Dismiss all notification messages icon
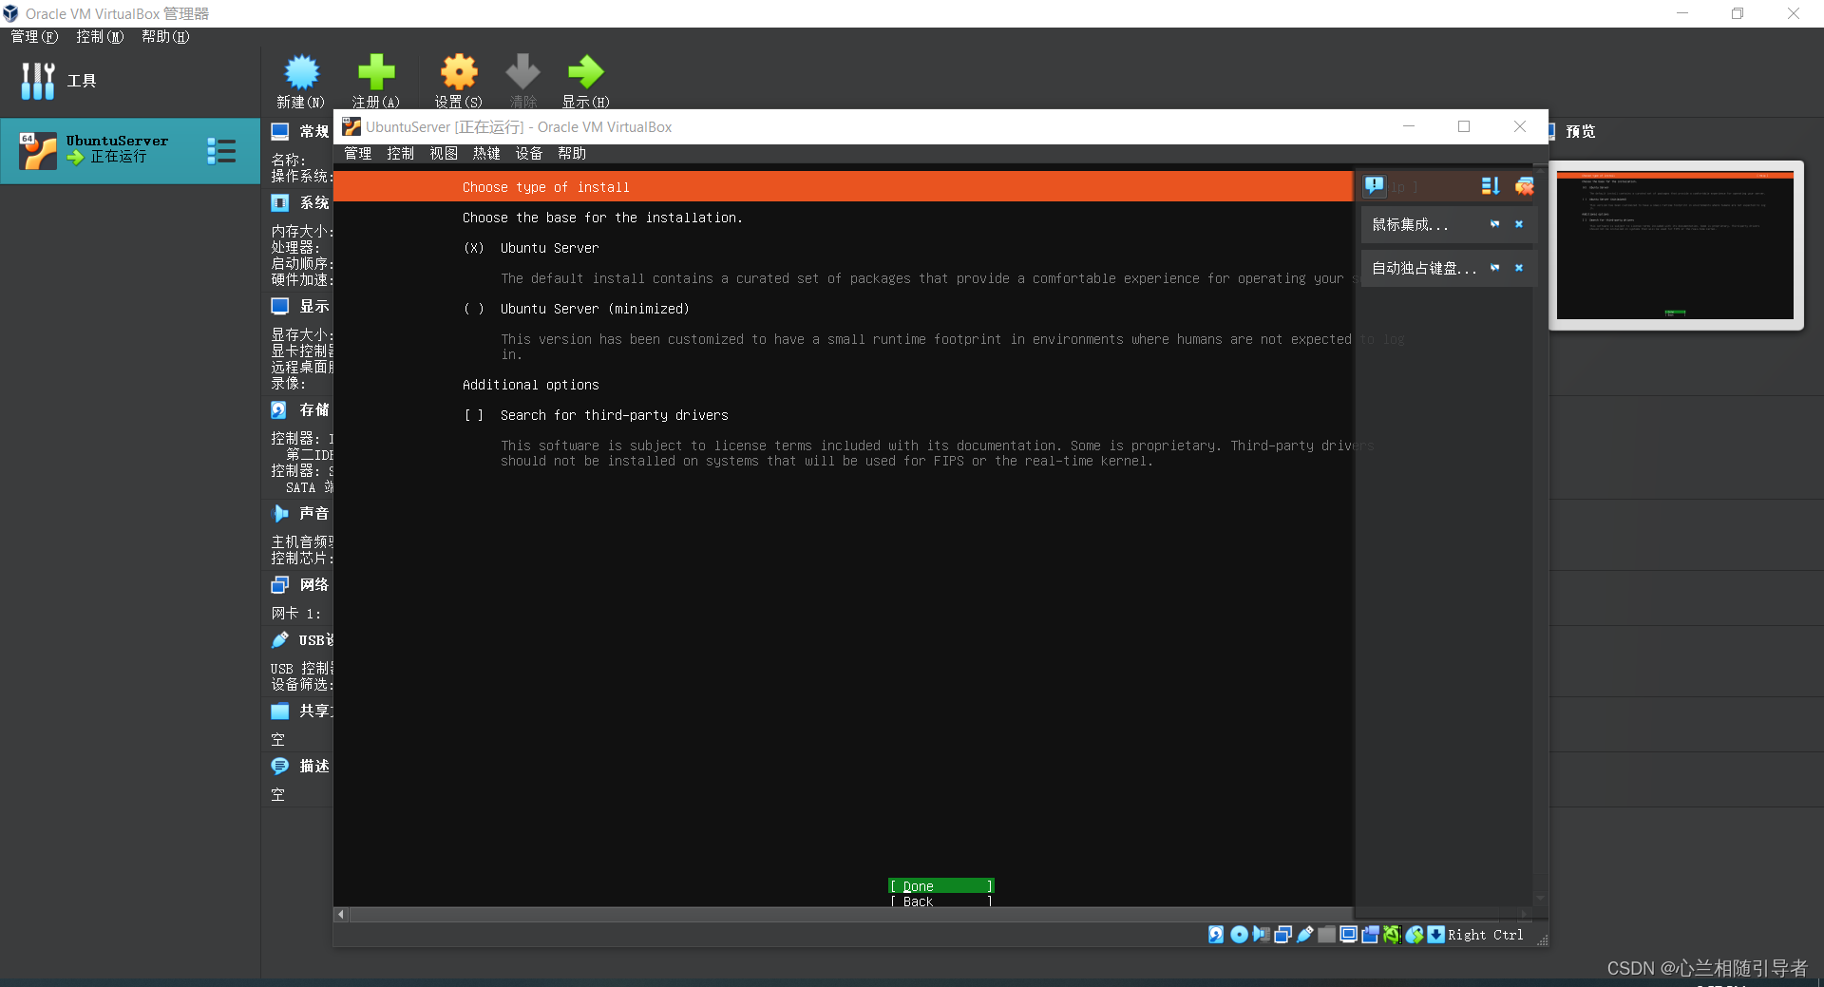1824x987 pixels. click(x=1524, y=186)
